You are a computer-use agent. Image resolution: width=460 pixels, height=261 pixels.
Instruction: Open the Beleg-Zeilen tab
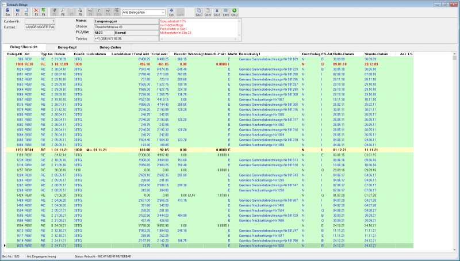[110, 47]
